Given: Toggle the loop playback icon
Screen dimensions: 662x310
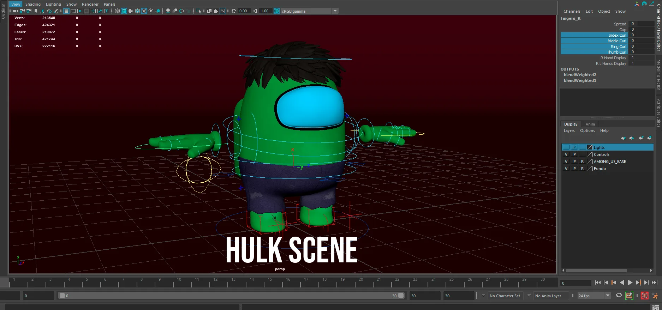Looking at the screenshot, I should (619, 296).
